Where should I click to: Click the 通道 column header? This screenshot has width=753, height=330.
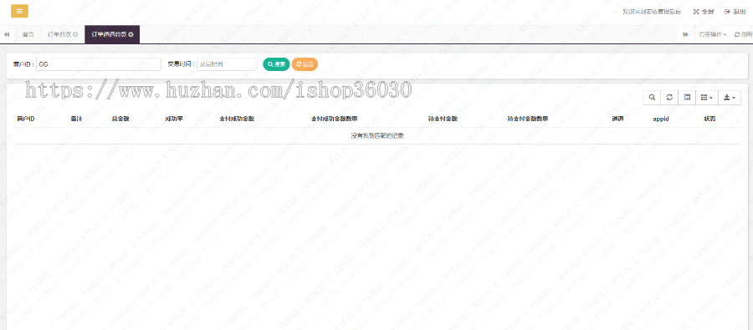pyautogui.click(x=617, y=119)
